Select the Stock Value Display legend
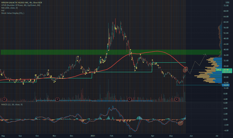This screenshot has height=138, width=233. [x=13, y=13]
